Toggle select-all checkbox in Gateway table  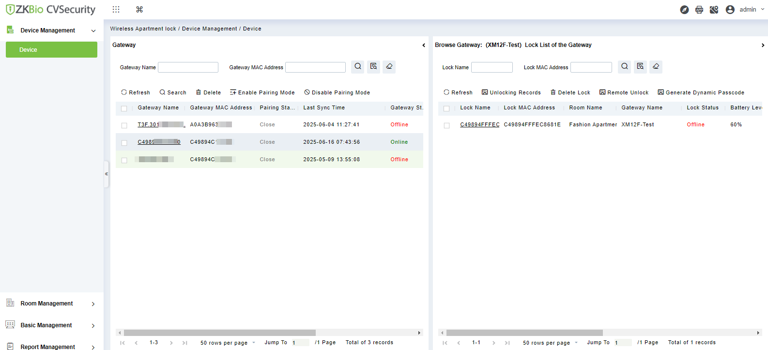pyautogui.click(x=124, y=108)
